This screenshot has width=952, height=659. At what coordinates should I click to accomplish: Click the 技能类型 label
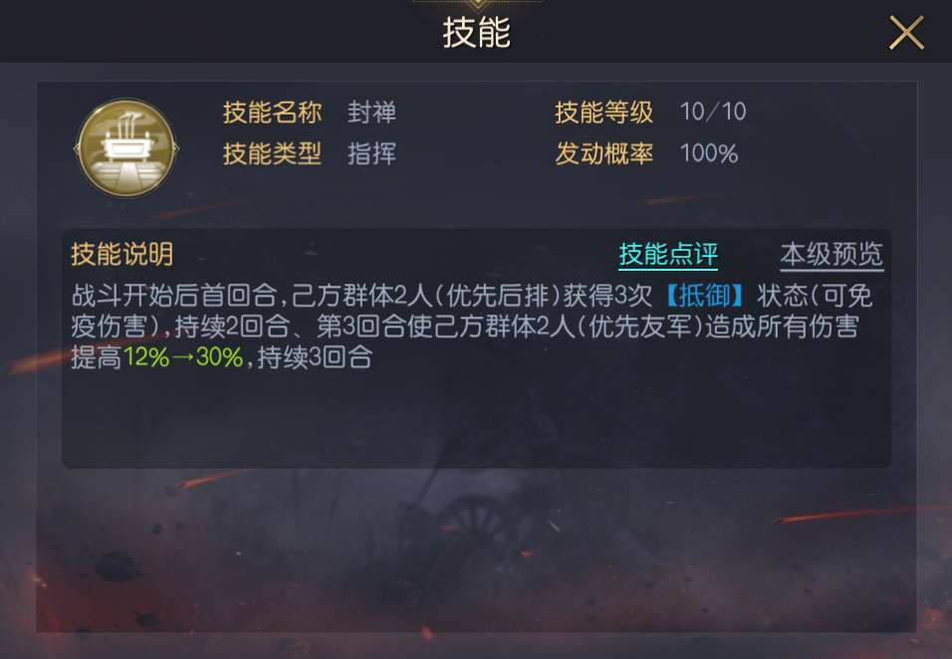coord(272,153)
